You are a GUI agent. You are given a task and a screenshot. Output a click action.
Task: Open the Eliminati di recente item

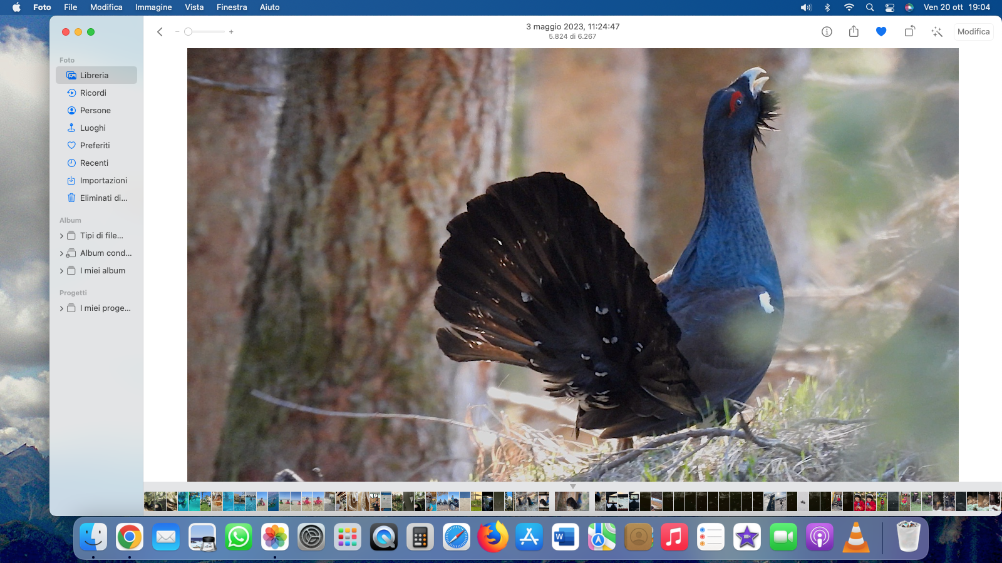click(x=96, y=198)
